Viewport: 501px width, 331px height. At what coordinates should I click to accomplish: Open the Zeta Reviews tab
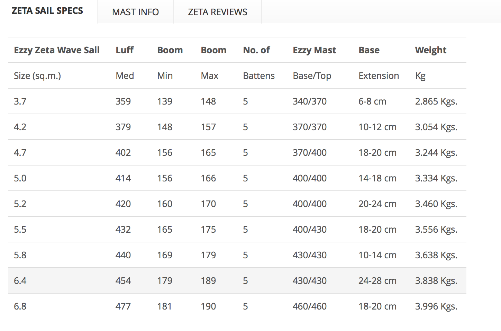(x=217, y=12)
